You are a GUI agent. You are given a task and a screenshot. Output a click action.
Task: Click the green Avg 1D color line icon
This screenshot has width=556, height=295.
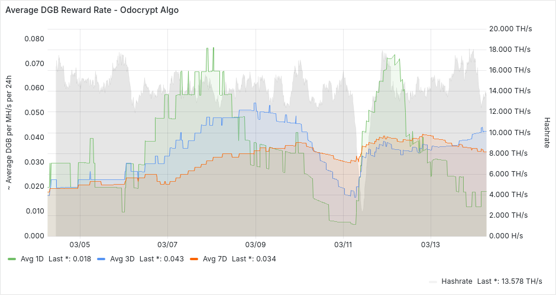tap(12, 259)
